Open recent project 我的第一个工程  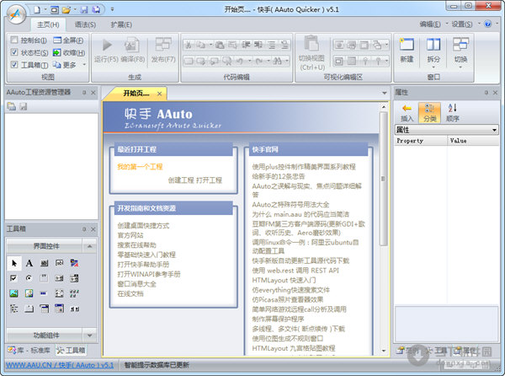click(x=140, y=167)
